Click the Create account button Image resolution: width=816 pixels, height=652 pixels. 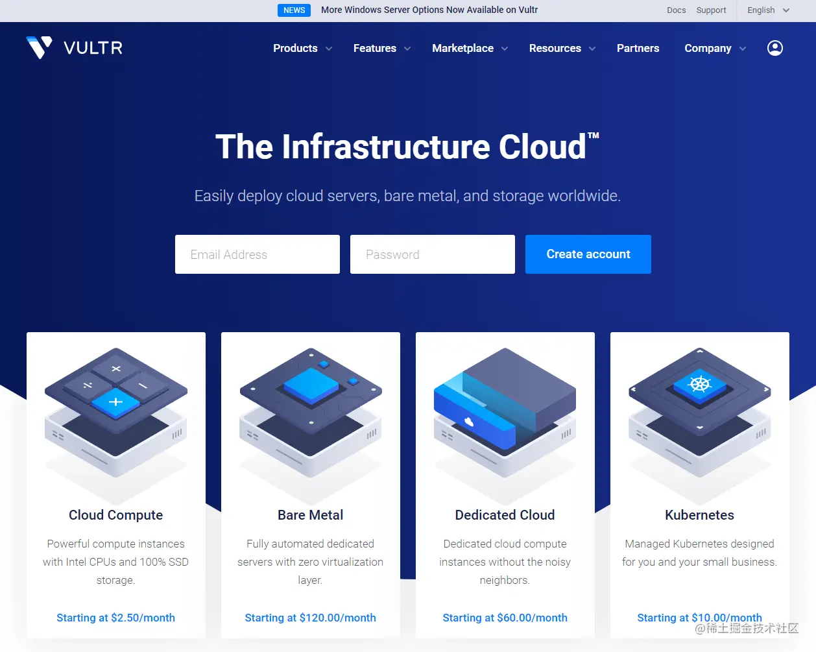pos(588,254)
